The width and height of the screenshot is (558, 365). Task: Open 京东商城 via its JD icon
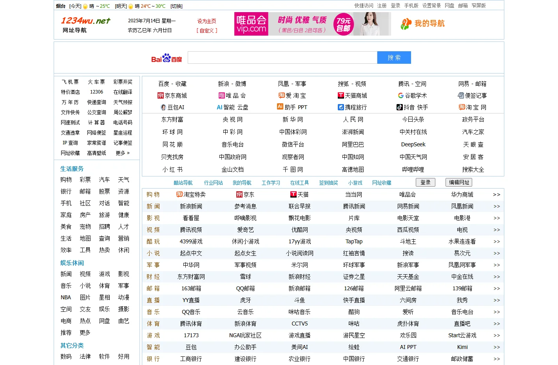161,95
